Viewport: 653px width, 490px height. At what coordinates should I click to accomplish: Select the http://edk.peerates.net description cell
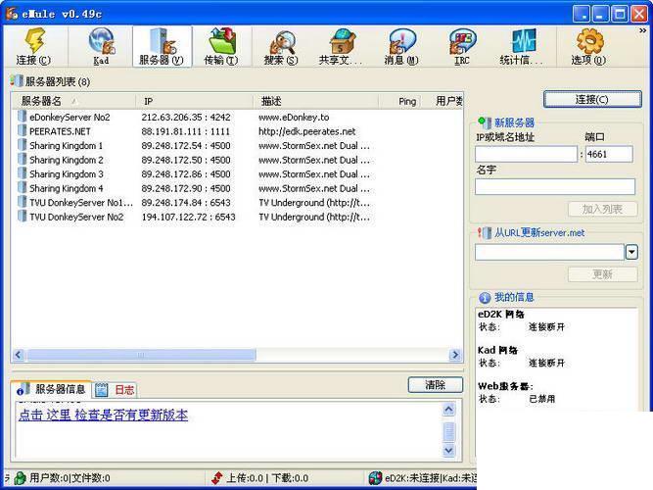point(307,131)
